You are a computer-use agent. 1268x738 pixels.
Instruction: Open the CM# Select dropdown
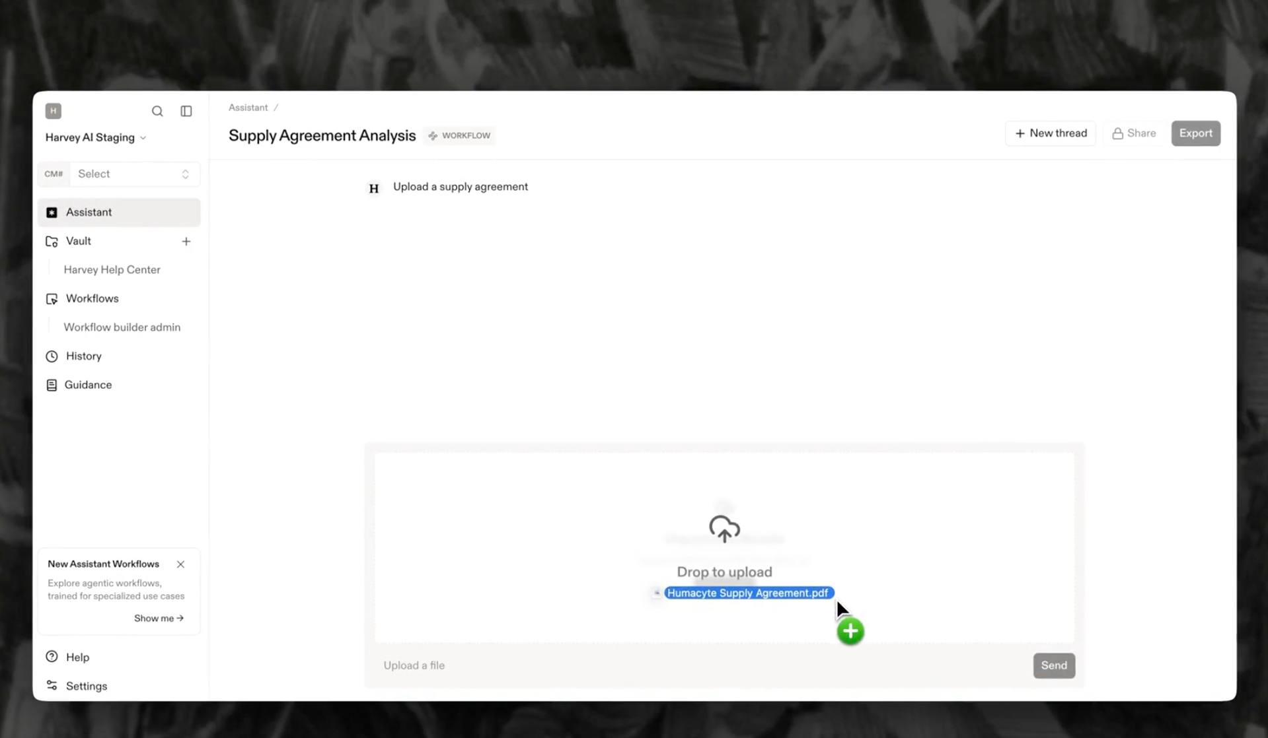click(x=133, y=174)
